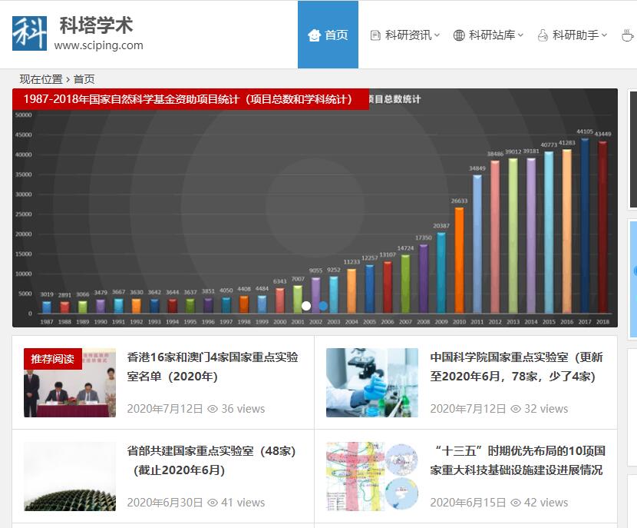Select the first carousel slide dot
Image resolution: width=637 pixels, height=528 pixels.
pyautogui.click(x=306, y=305)
